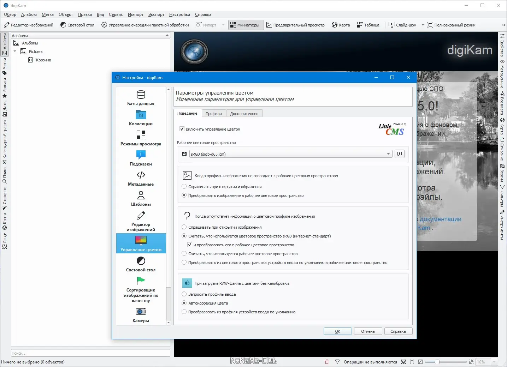Click the settings list scroll-down arrow

[x=169, y=323]
